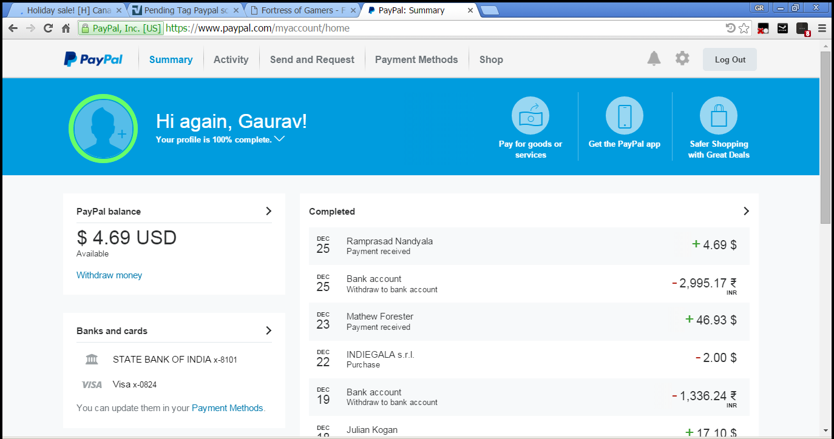
Task: Click the Safer Shopping bag icon
Action: 718,115
